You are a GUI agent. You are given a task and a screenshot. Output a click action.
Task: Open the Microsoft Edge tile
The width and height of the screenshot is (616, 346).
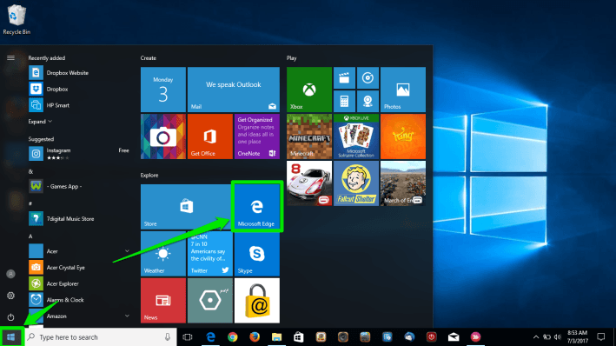click(x=257, y=206)
